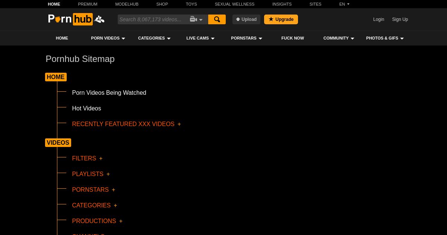Open MODELHUB in the top bar
Screen dimensions: 447x235
pos(127,4)
